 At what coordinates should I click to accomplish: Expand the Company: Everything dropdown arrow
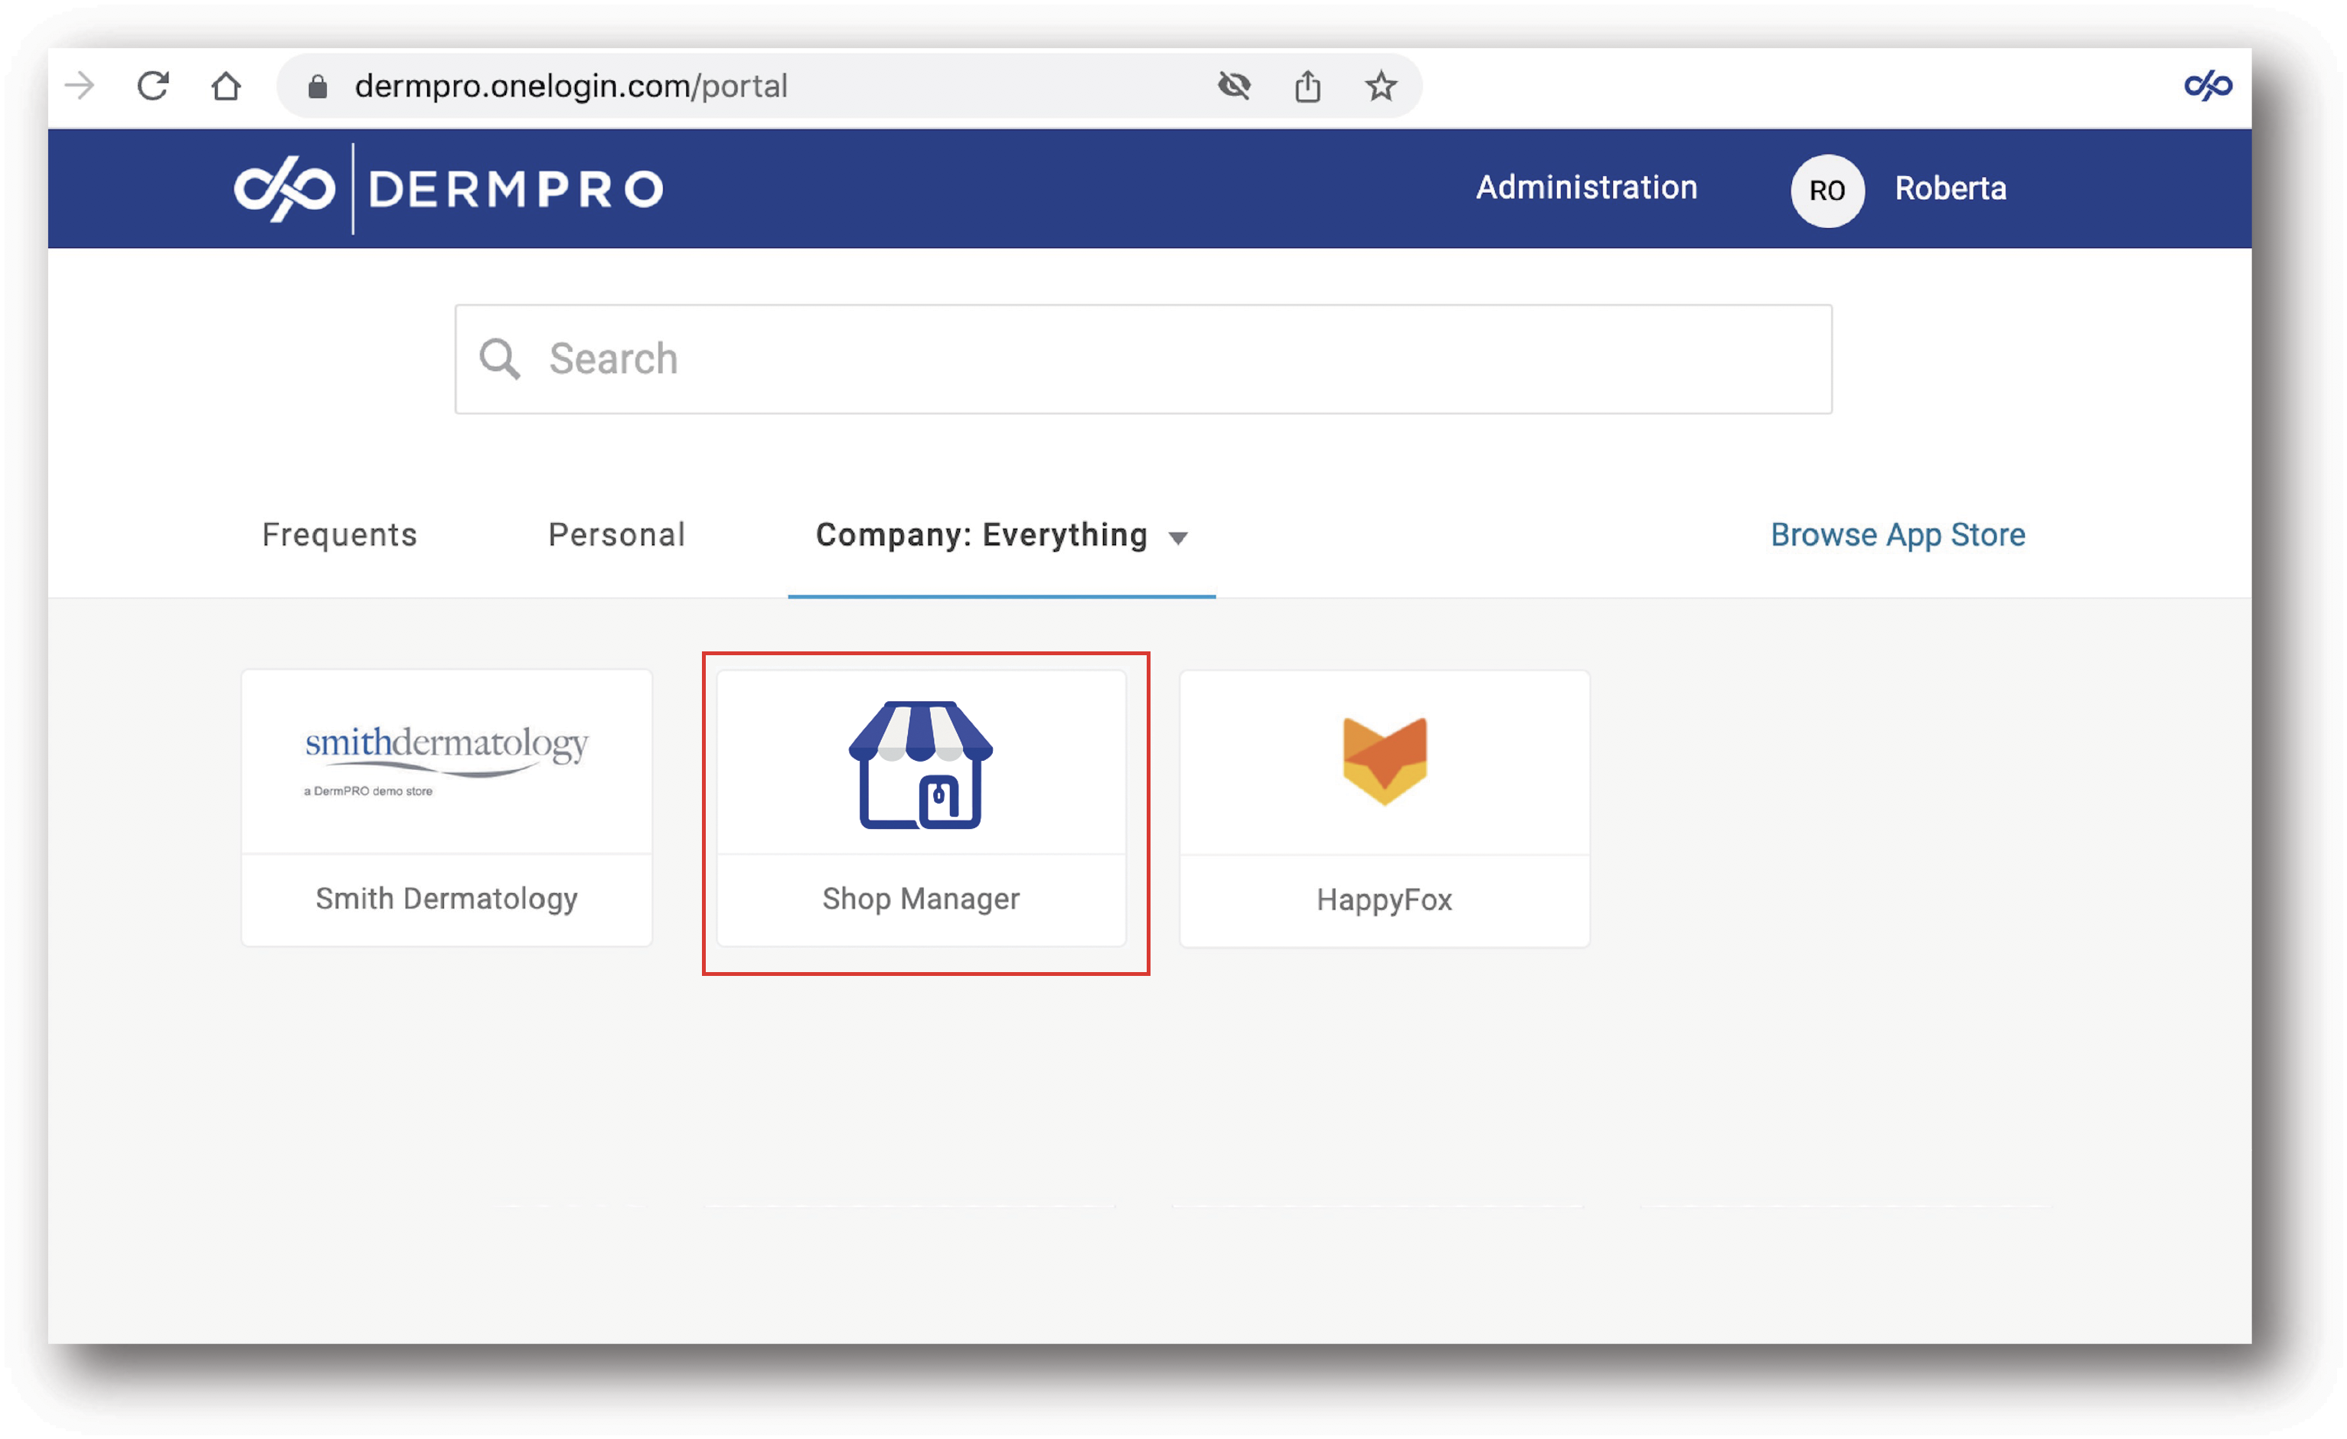[1178, 538]
